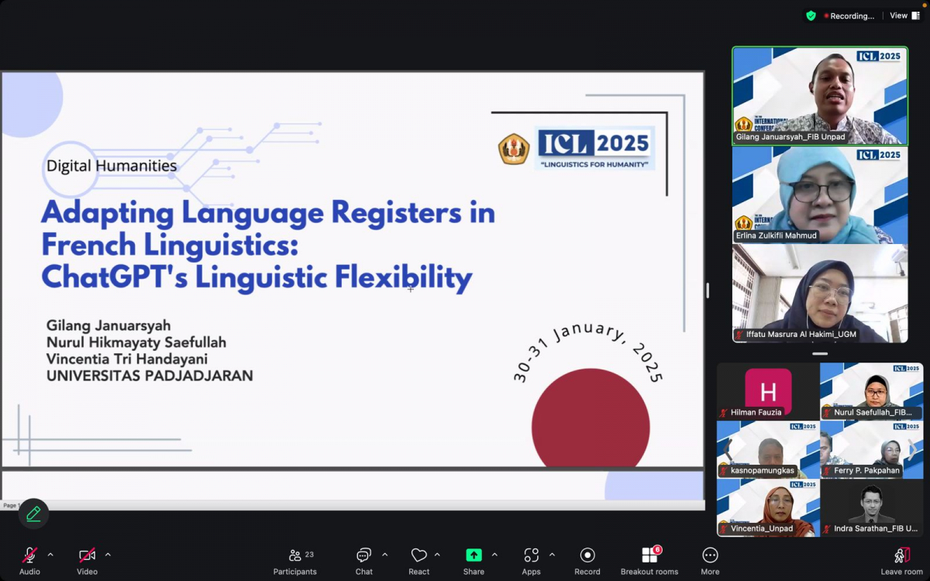Expand the Apps options chevron
The height and width of the screenshot is (581, 930).
click(552, 555)
